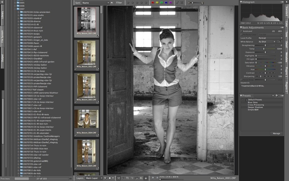289x181 pixels.
Task: Open folder 20070104-hinke-amsterdam
Action: point(36,12)
